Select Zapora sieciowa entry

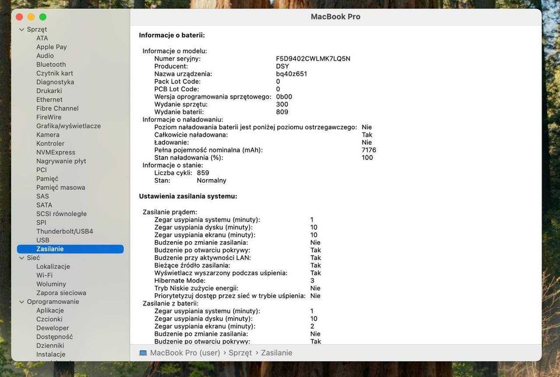[61, 293]
